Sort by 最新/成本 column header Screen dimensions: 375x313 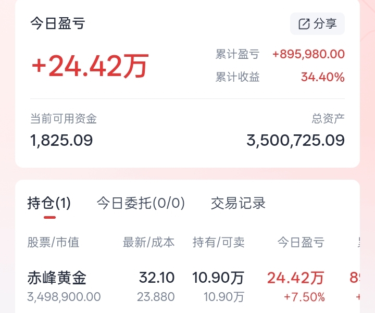[148, 242]
